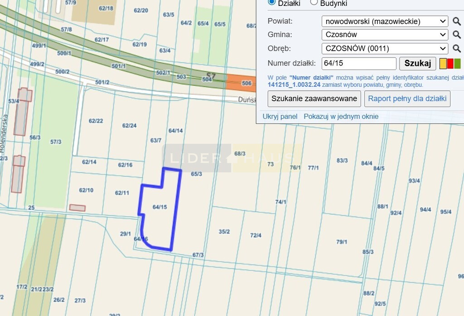This screenshot has height=316, width=464.
Task: Click the magnifier icon next to Gmina
Action: [x=457, y=34]
